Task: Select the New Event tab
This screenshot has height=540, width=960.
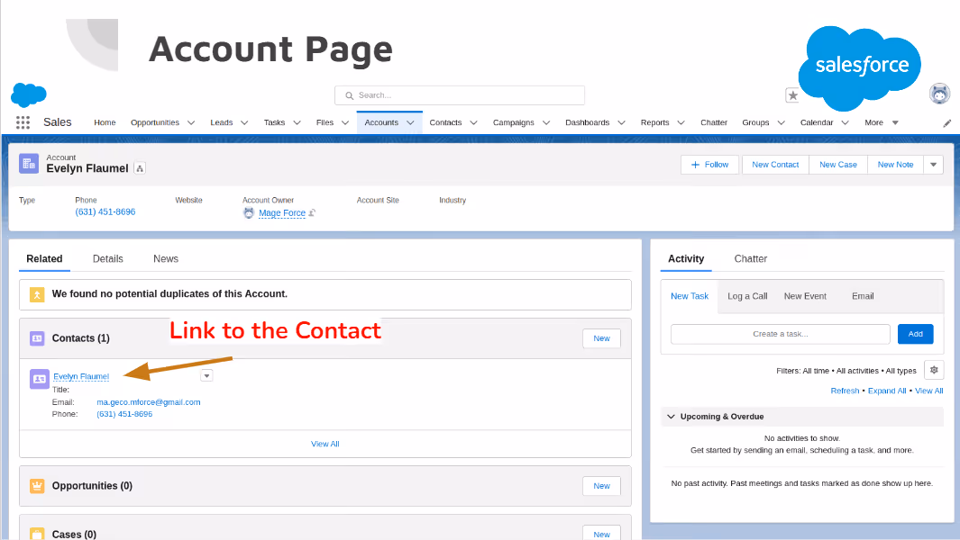Action: point(805,296)
